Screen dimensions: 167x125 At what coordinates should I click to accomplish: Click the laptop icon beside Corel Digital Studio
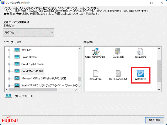[x=17, y=64]
